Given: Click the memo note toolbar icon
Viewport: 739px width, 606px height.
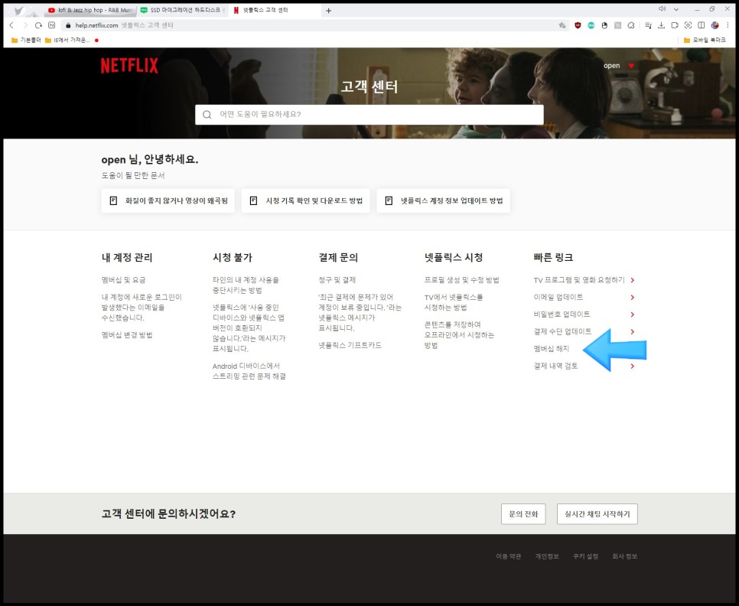Looking at the screenshot, I should (x=675, y=25).
